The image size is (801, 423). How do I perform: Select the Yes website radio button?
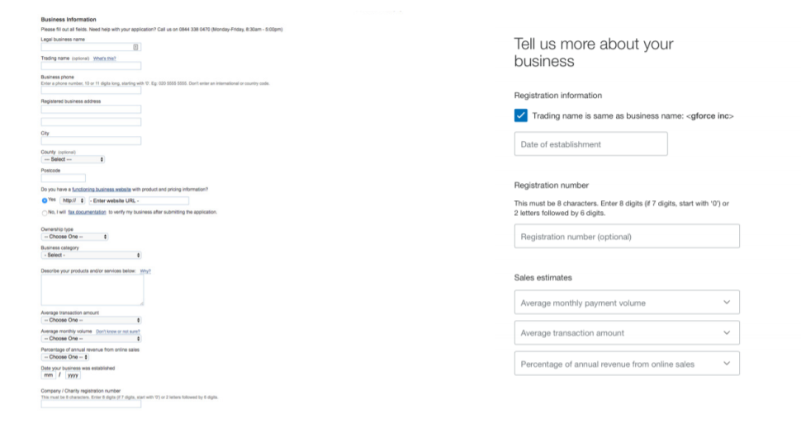[x=44, y=200]
